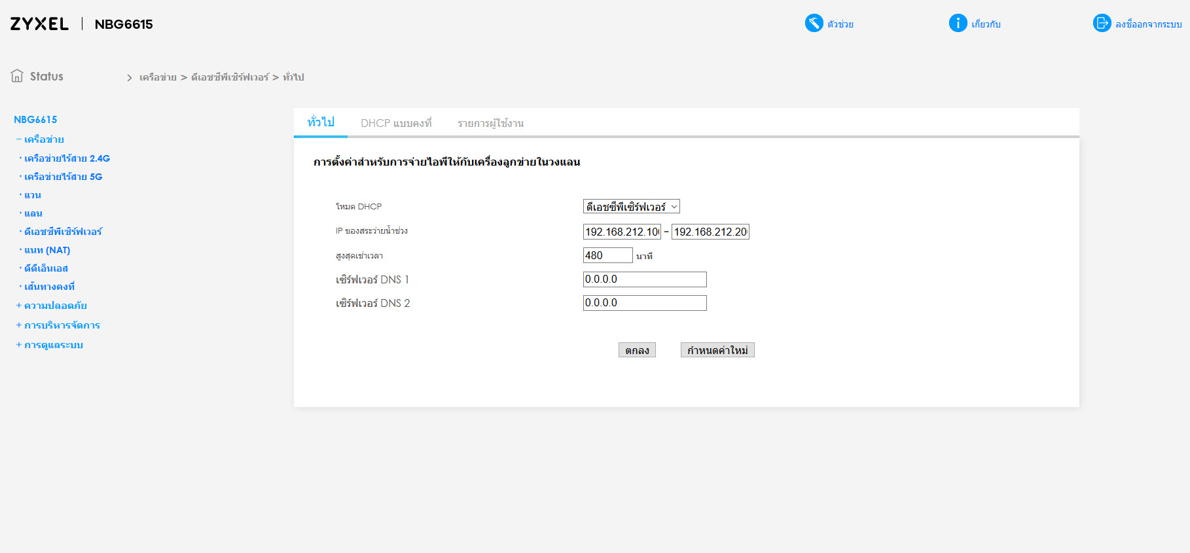
Task: Click the help wrench icon
Action: [814, 24]
